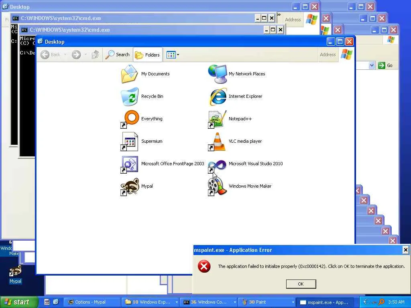Select the Everything shortcut icon
The image size is (411, 308).
coord(129,119)
